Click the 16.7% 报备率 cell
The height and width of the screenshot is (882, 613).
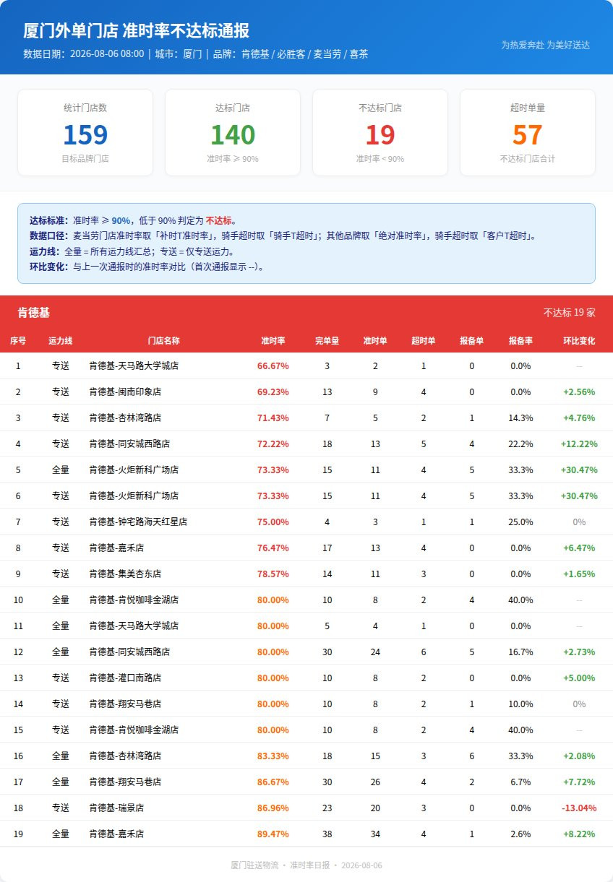[x=520, y=652]
